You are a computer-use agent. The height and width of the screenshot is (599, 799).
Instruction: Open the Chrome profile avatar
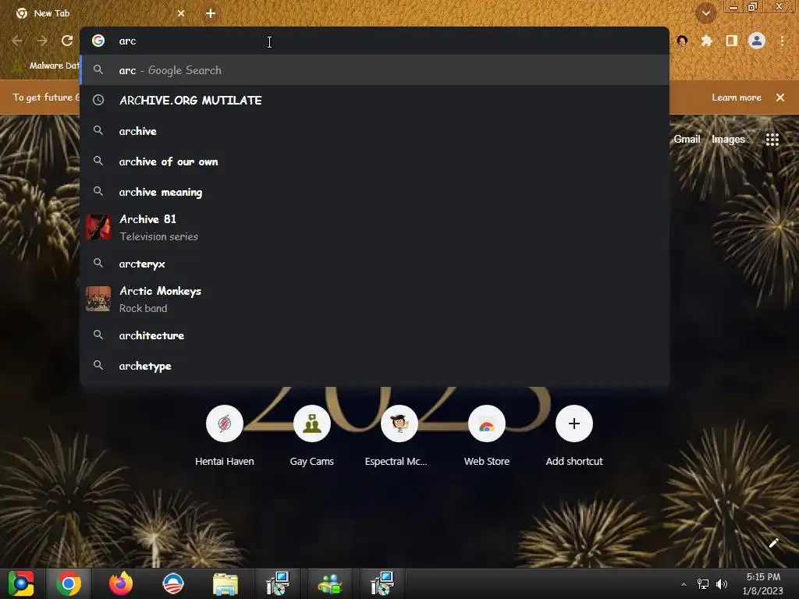click(757, 41)
